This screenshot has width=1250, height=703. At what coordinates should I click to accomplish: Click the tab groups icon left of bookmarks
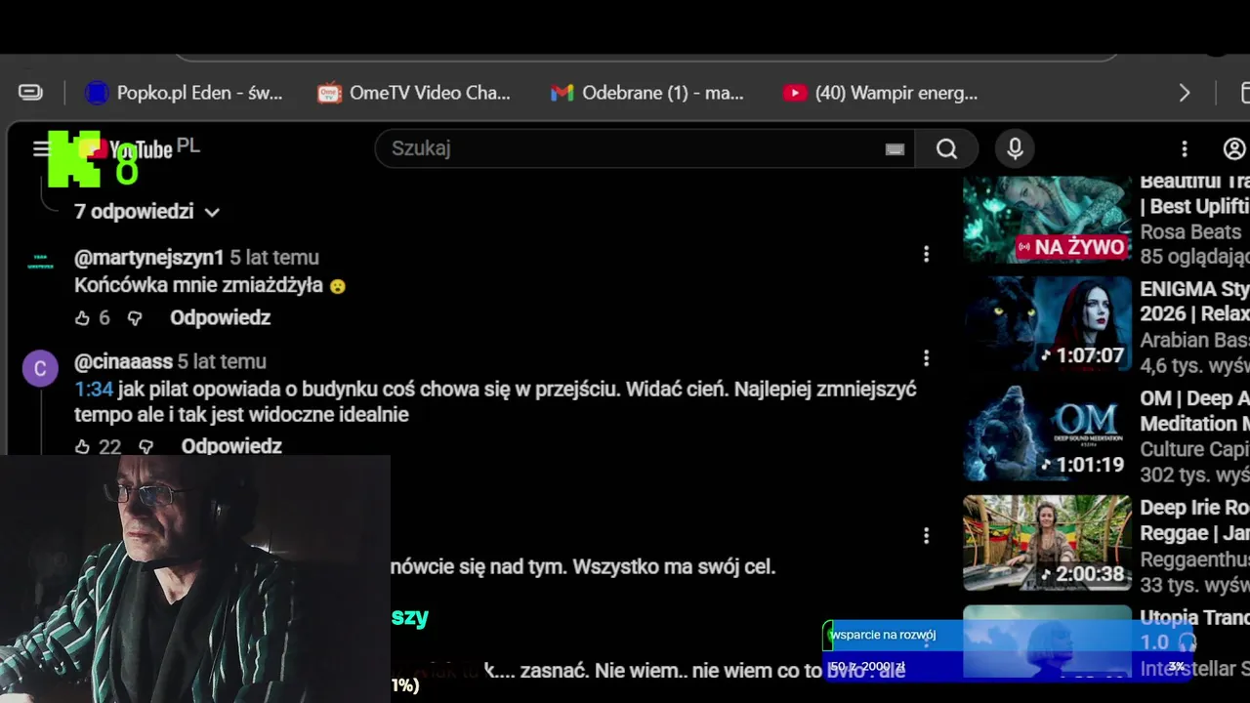click(30, 93)
